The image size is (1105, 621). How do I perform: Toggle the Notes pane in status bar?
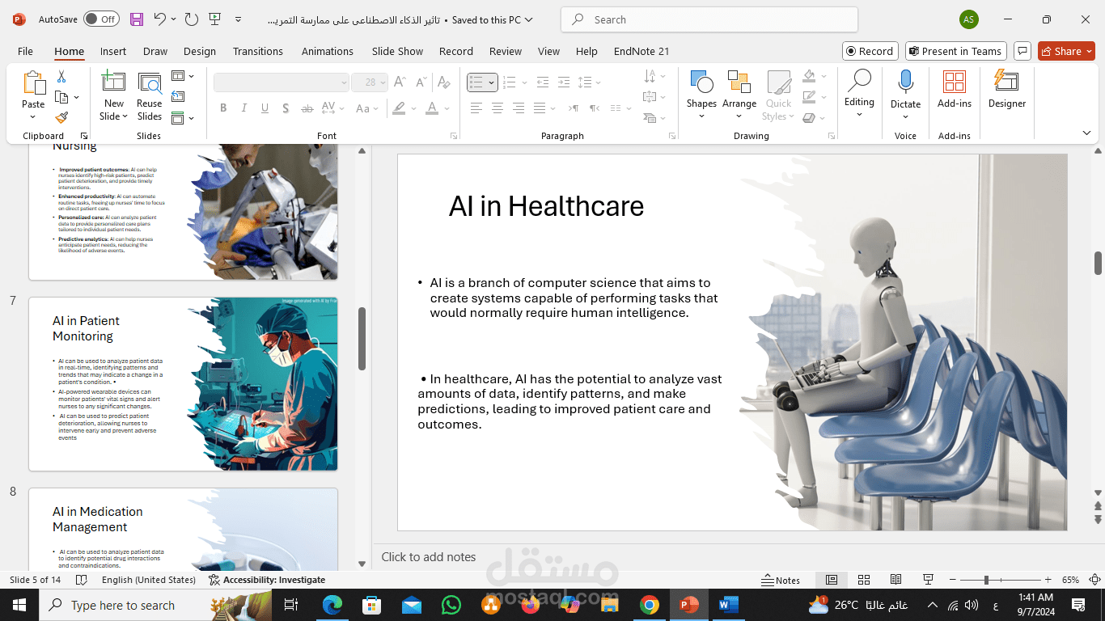click(x=781, y=580)
